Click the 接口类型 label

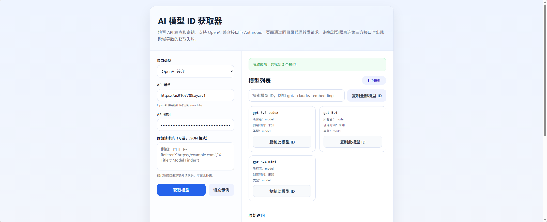click(x=164, y=61)
